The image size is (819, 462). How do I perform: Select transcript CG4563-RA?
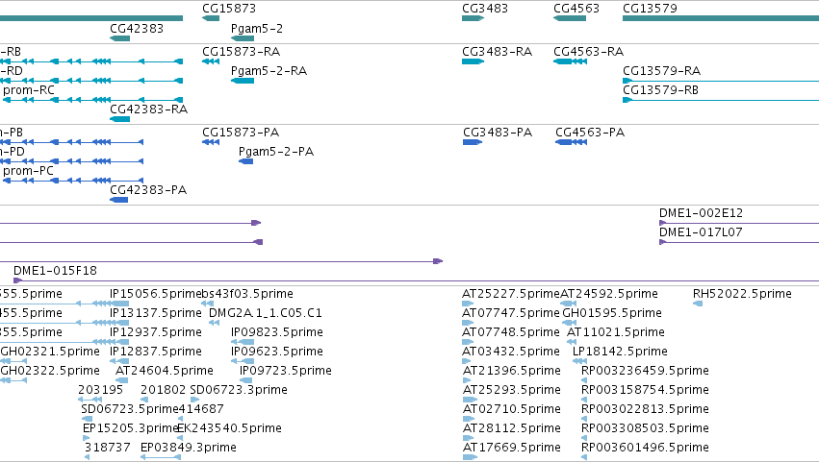click(588, 52)
